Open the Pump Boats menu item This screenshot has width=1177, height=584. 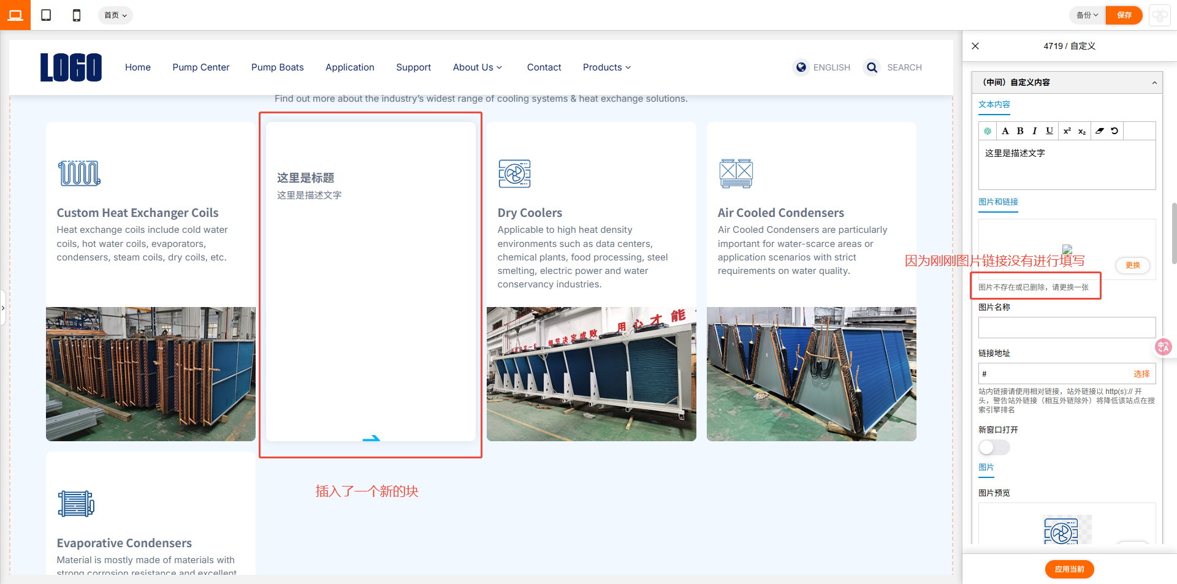(278, 67)
